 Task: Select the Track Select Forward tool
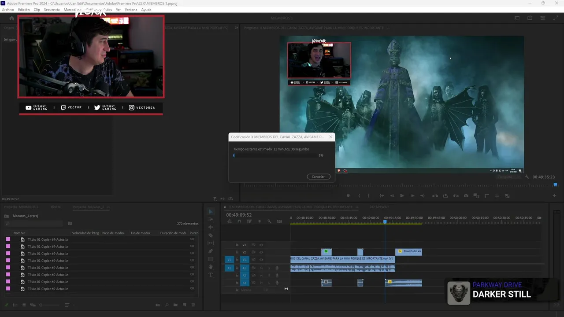point(211,219)
